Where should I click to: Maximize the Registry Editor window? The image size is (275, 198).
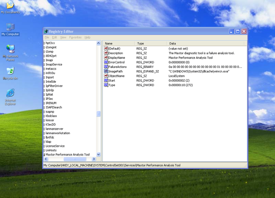coord(238,31)
